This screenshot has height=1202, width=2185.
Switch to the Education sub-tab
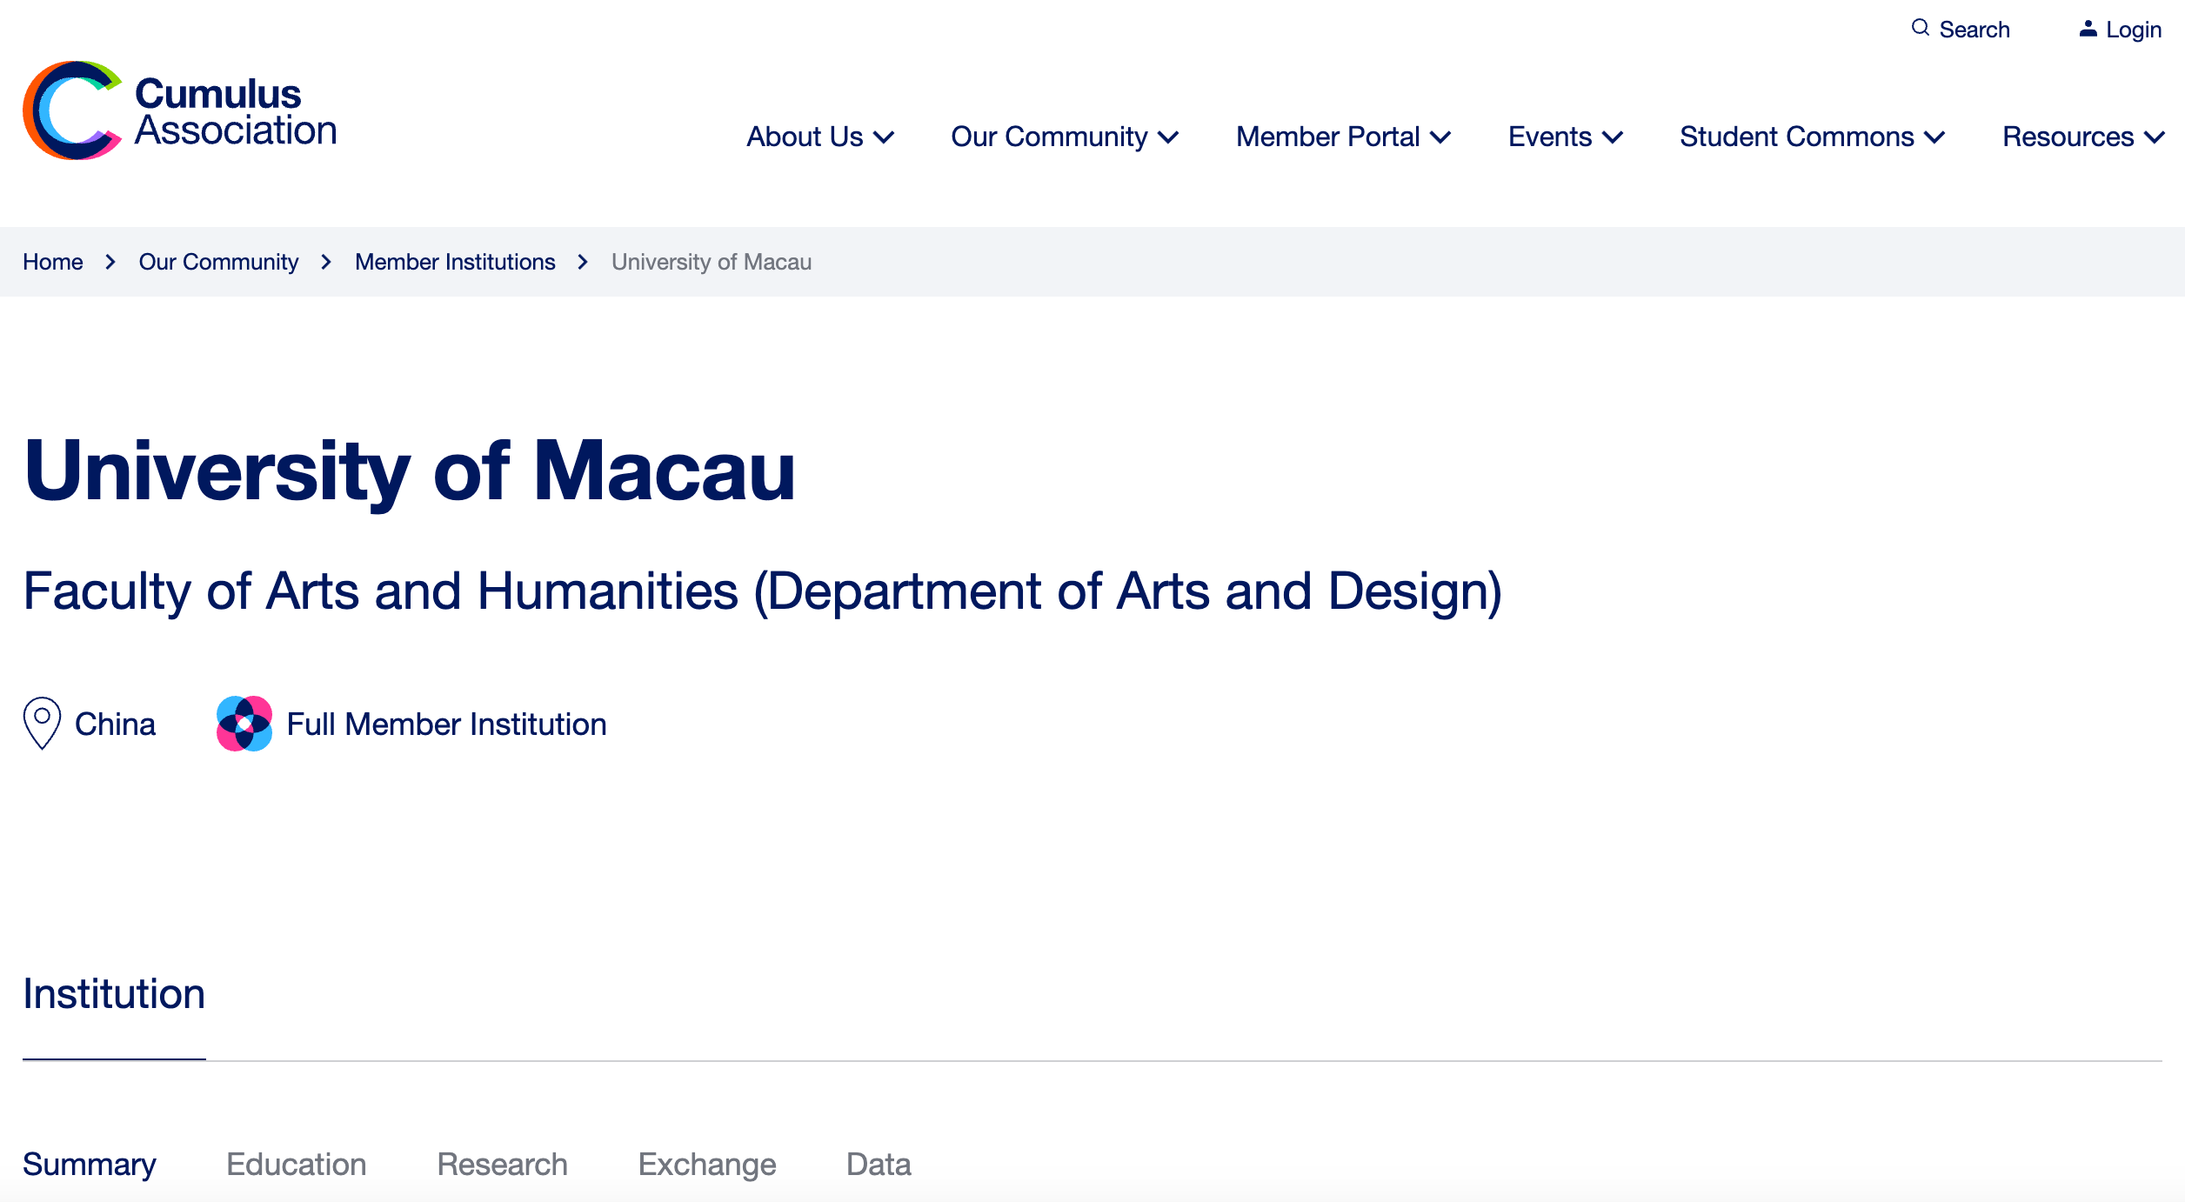point(297,1165)
